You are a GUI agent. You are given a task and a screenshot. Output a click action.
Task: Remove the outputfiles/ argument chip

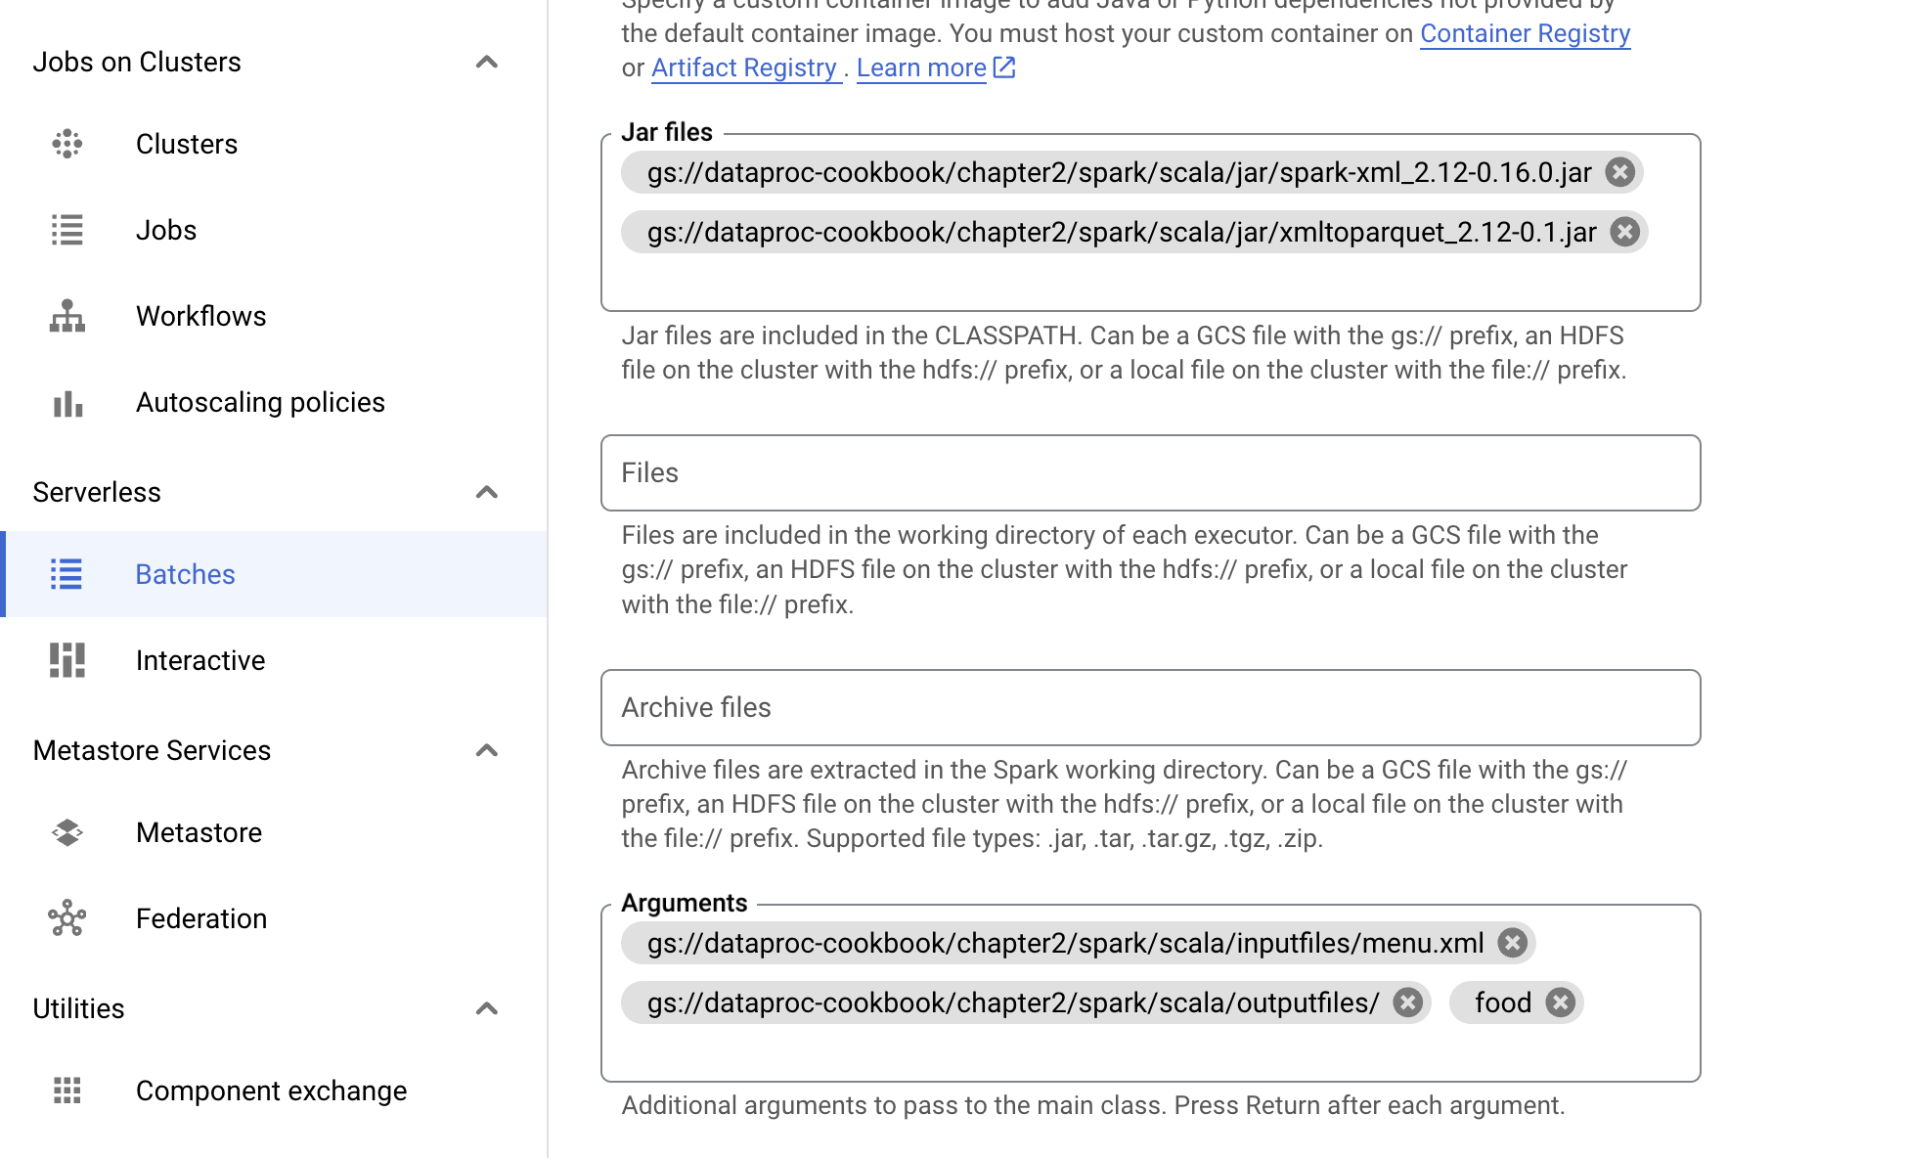click(x=1408, y=1002)
